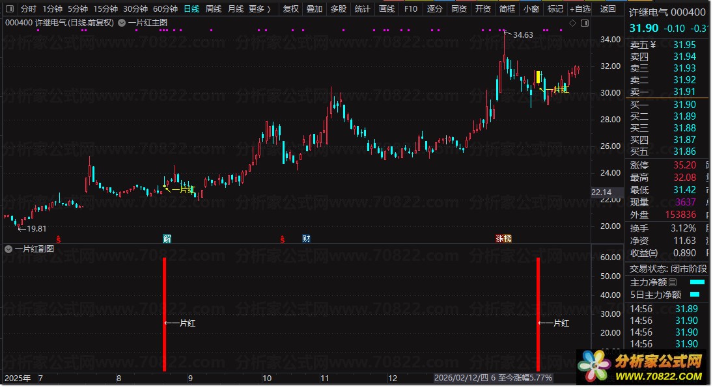Screen dimensions: 713x387
Task: Click the red S marker near October
Action: 283,239
